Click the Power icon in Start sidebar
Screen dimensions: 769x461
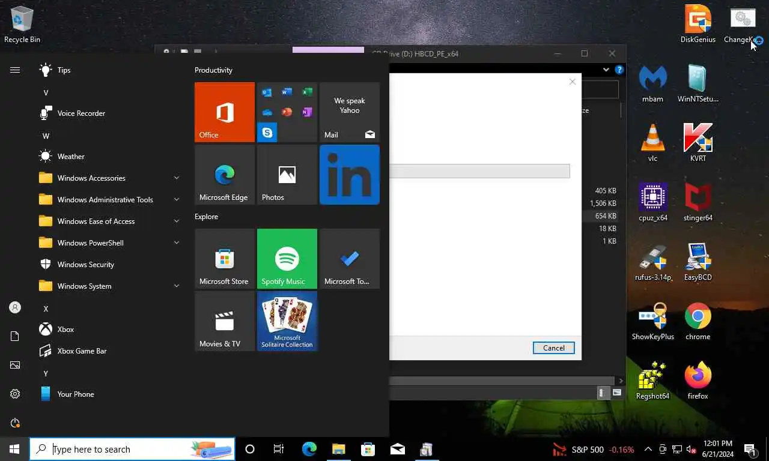point(15,423)
